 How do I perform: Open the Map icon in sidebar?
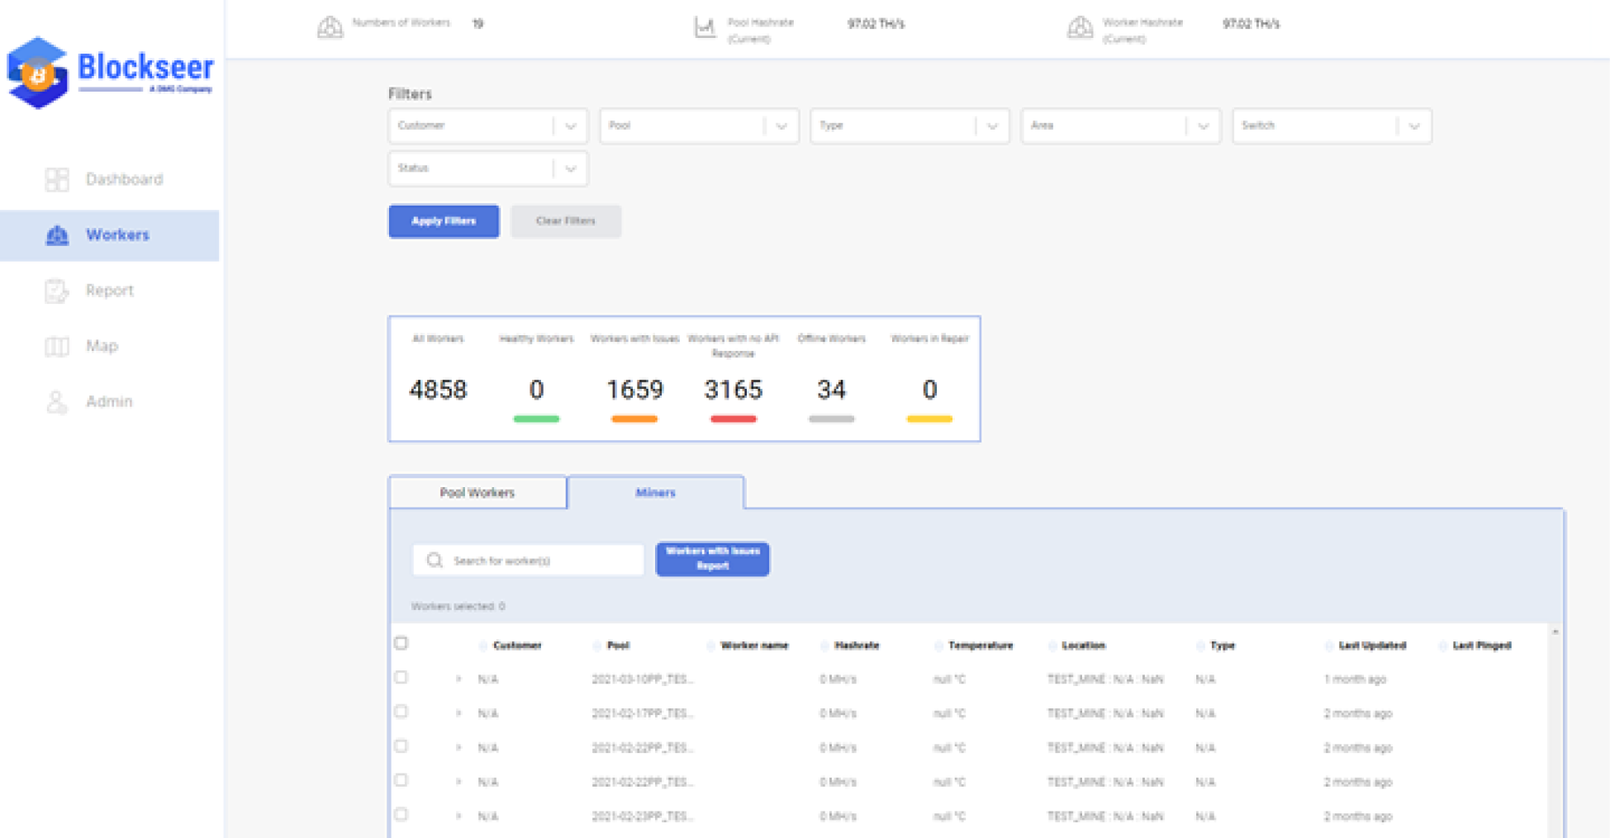pyautogui.click(x=57, y=346)
